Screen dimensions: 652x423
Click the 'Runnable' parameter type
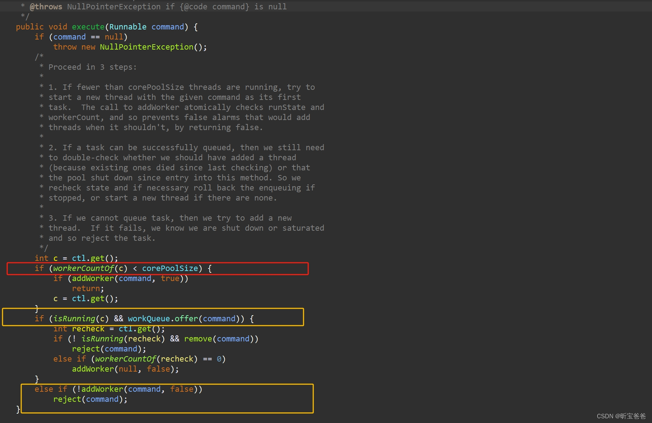(128, 27)
